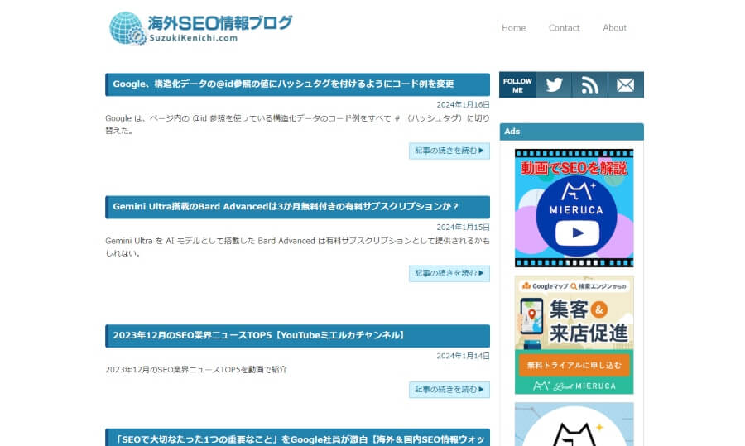The height and width of the screenshot is (446, 745).
Task: Click the Ads sidebar heading
Action: (571, 132)
